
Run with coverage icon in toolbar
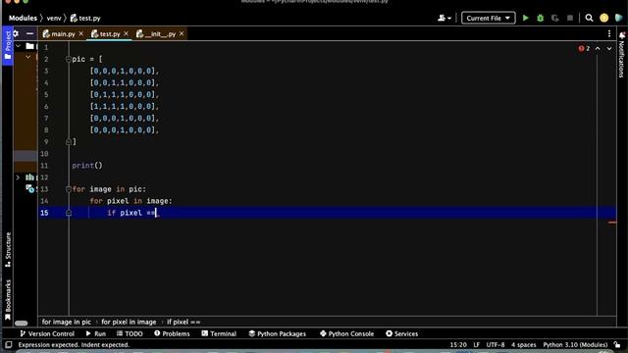[554, 18]
